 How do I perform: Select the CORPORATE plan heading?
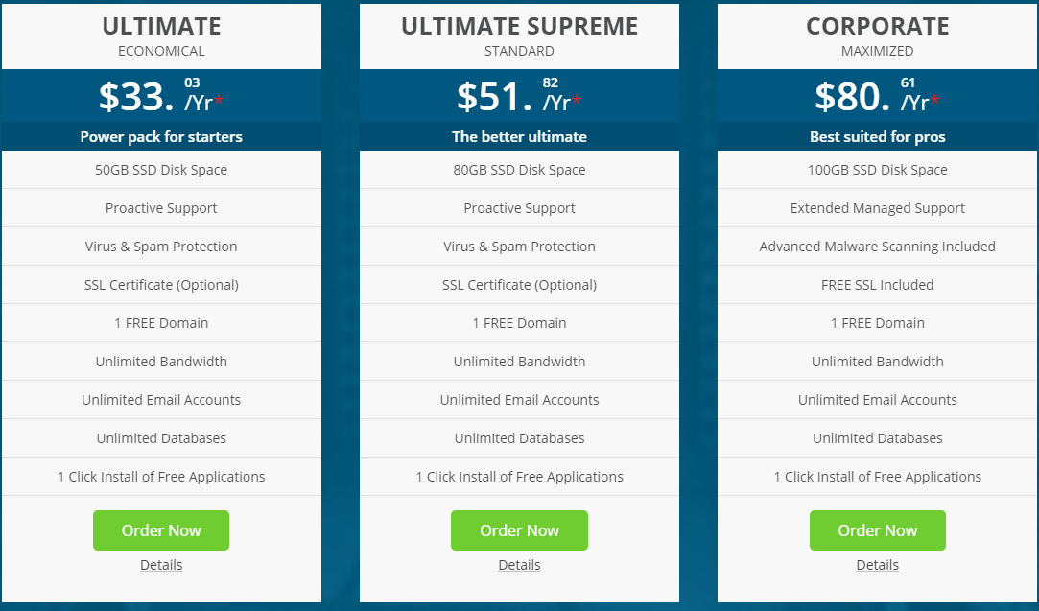[x=877, y=26]
